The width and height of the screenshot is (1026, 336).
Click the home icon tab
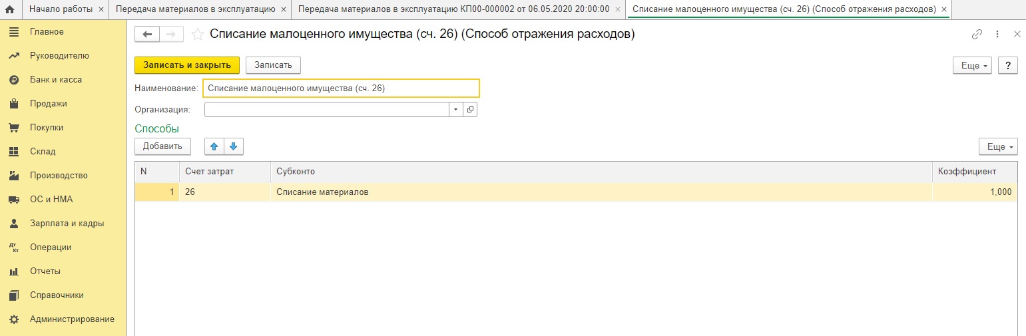click(x=10, y=9)
